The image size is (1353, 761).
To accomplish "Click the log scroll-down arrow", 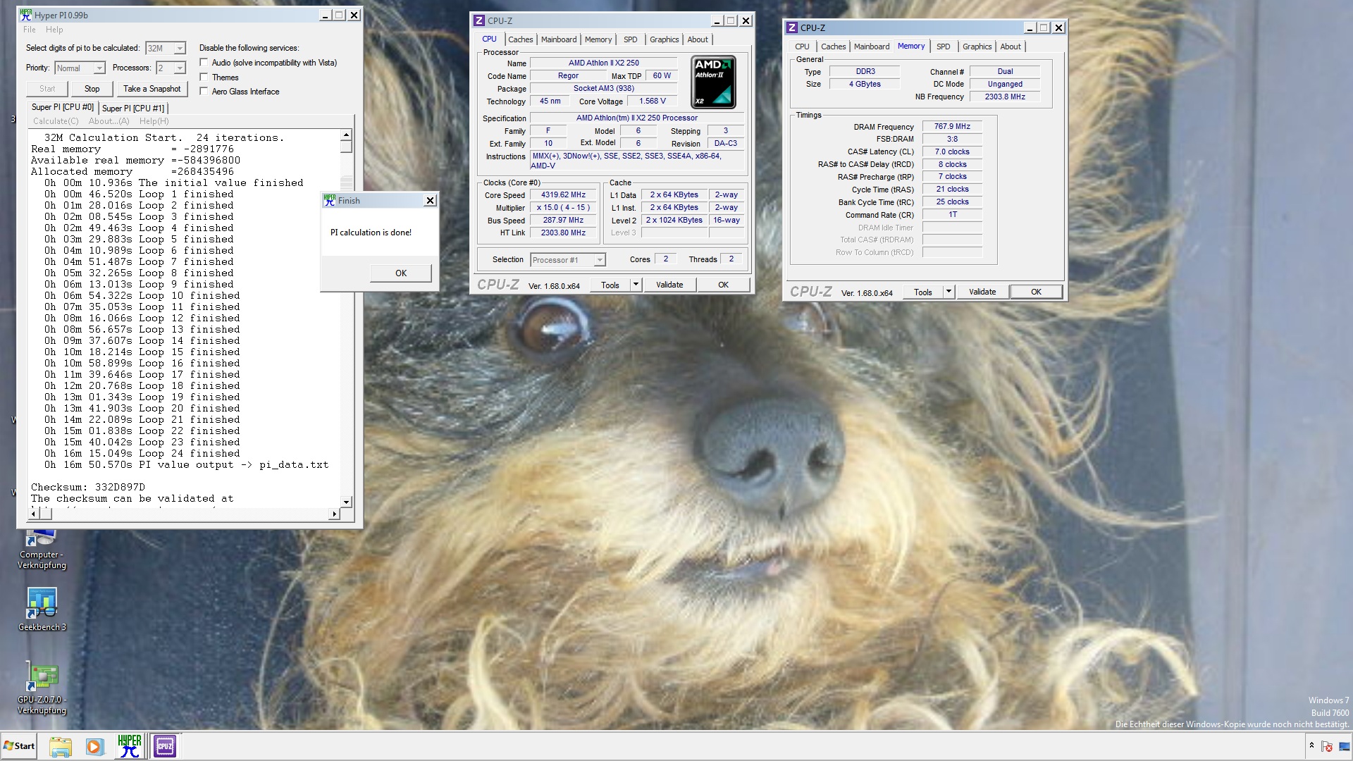I will coord(346,502).
